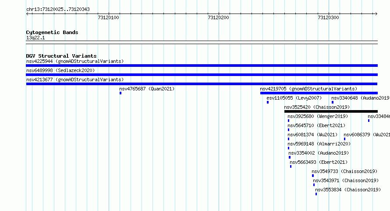Select the 13q22.1 band label

pos(35,38)
